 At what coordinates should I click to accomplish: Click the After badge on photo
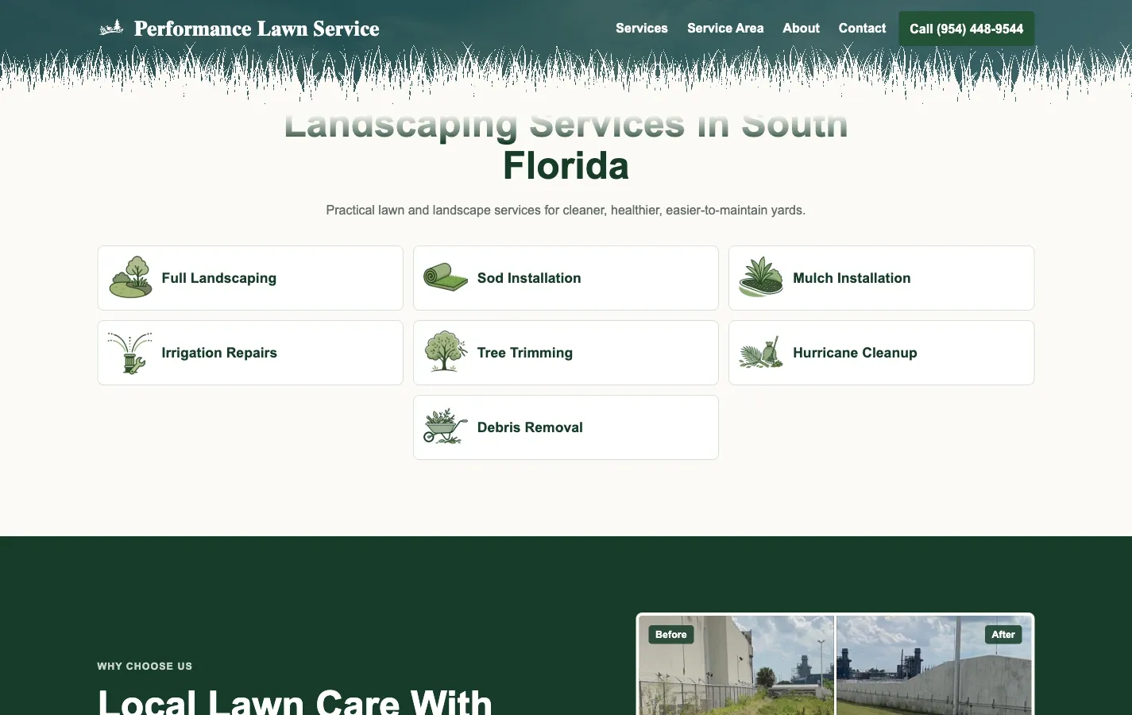pyautogui.click(x=1003, y=635)
